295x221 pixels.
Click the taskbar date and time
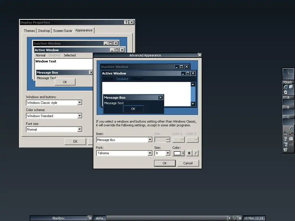254,218
